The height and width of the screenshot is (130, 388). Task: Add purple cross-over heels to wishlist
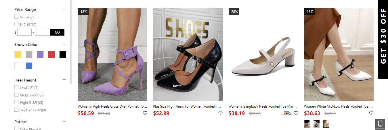(145, 113)
